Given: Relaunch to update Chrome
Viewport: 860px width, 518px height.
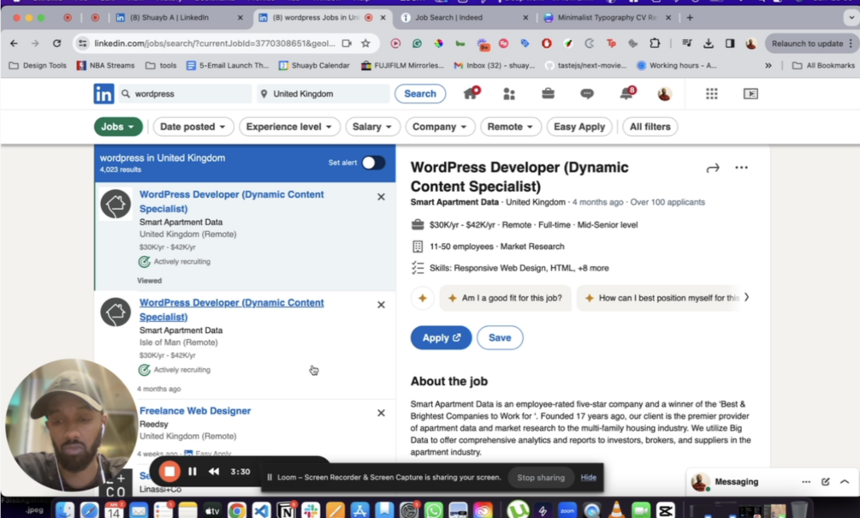Looking at the screenshot, I should click(x=812, y=44).
